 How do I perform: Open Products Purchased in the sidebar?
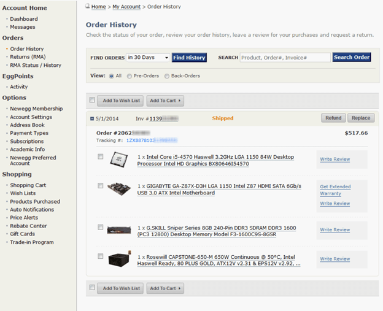click(35, 202)
